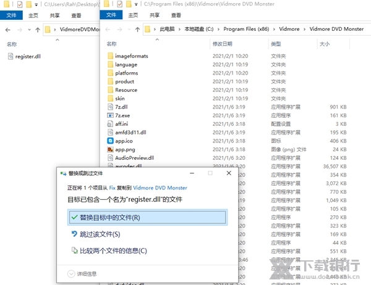
Task: Go forward in the right Explorer window
Action: click(x=120, y=30)
